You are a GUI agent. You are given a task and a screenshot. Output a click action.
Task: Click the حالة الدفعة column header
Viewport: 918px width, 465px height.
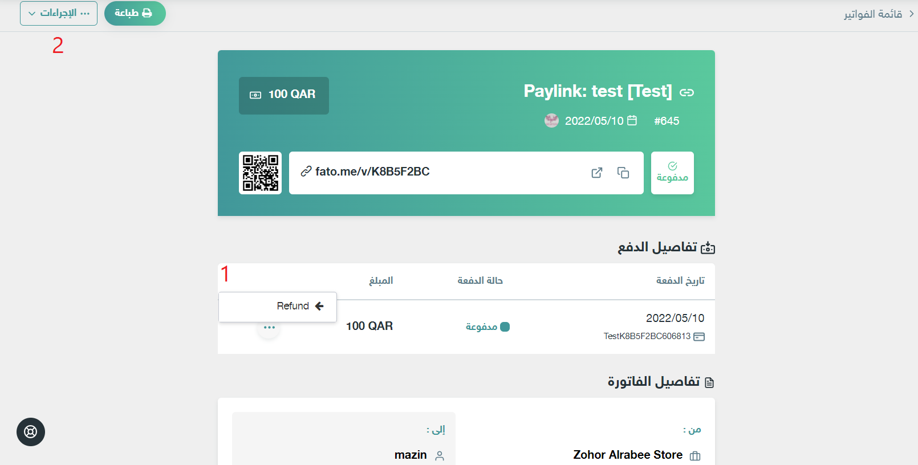(x=480, y=280)
